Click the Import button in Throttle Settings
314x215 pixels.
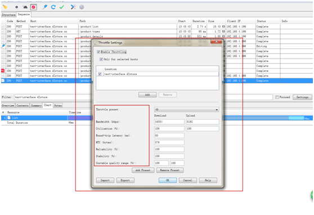coord(105,180)
